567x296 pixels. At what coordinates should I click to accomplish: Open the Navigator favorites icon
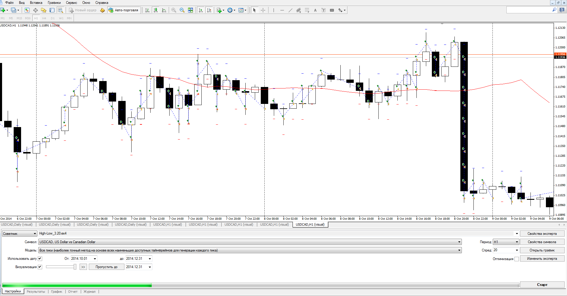44,10
